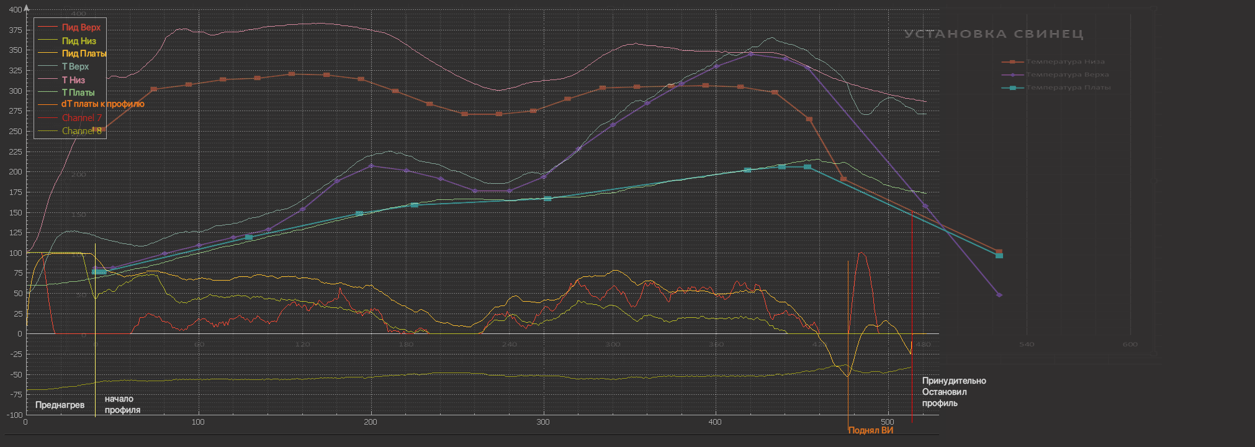Image resolution: width=1255 pixels, height=447 pixels.
Task: Select the 'Пид Низ' legend entry
Action: pyautogui.click(x=66, y=41)
